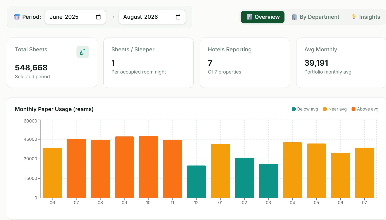
Task: Open the date picker icon in the June 2025 field
Action: click(x=98, y=17)
